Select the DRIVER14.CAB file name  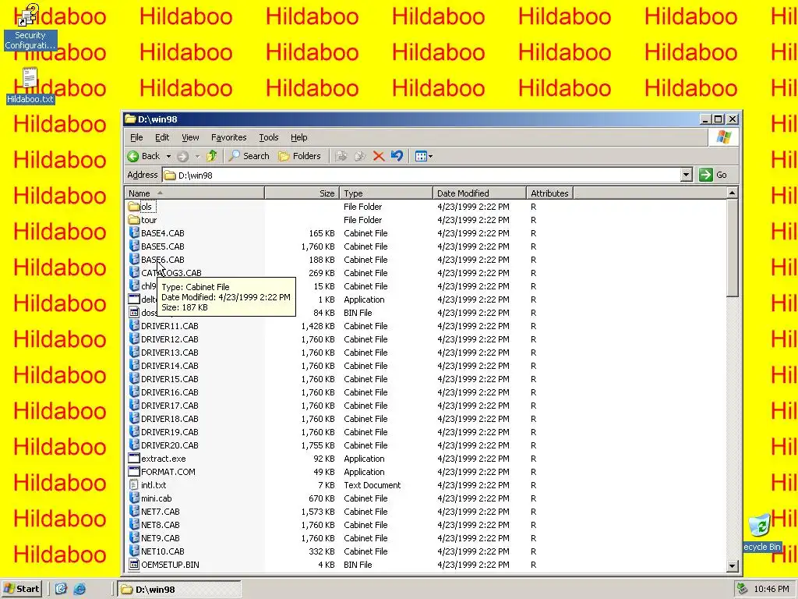169,366
